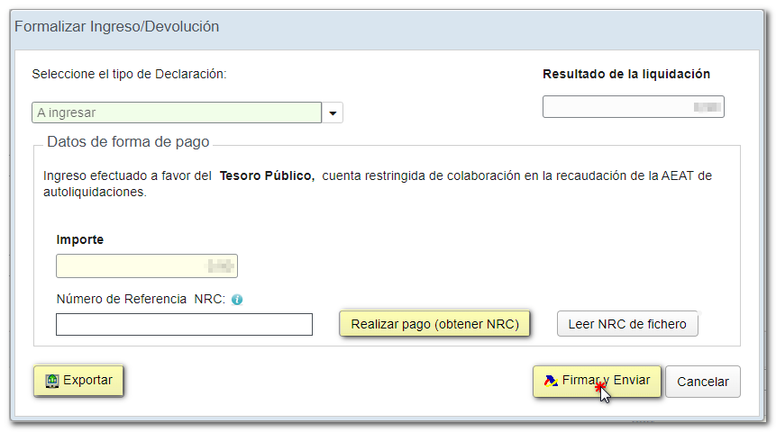Open the declaration type dropdown arrow
The height and width of the screenshot is (432, 776).
[x=333, y=113]
